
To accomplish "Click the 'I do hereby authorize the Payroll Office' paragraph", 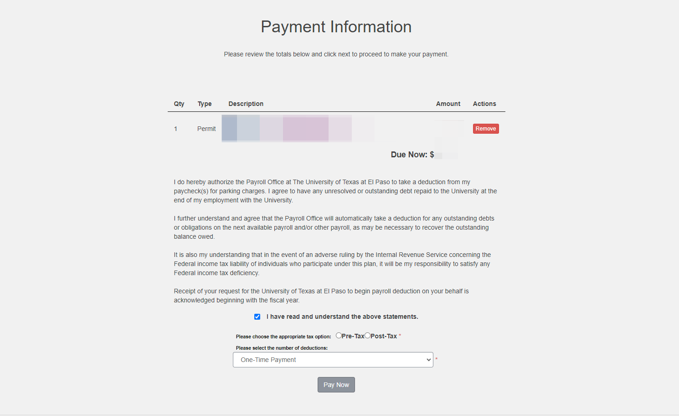I will (335, 191).
